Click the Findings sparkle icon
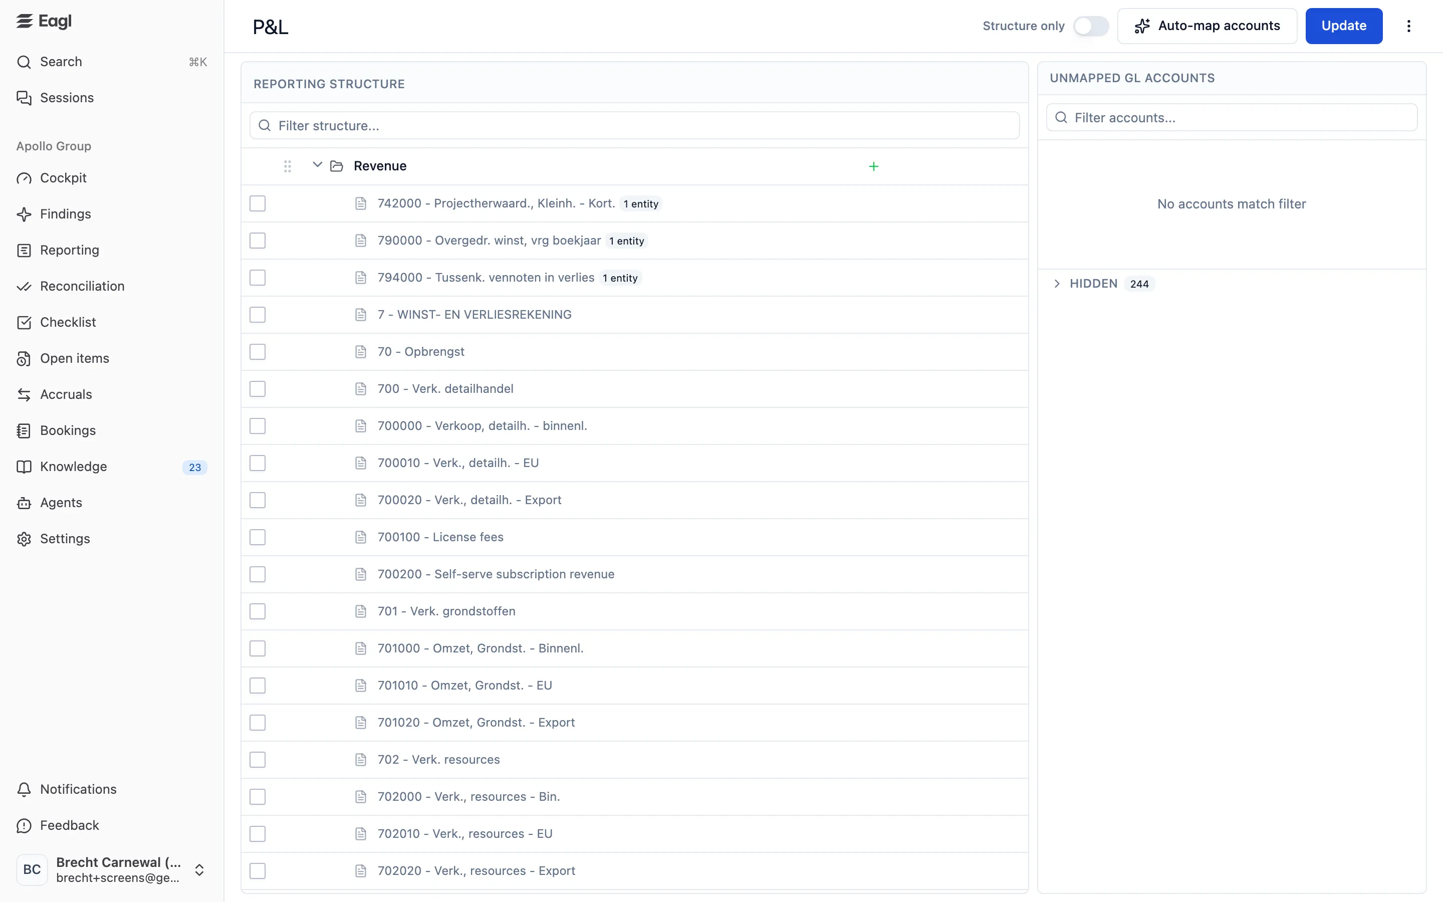Viewport: 1443px width, 902px height. click(24, 214)
